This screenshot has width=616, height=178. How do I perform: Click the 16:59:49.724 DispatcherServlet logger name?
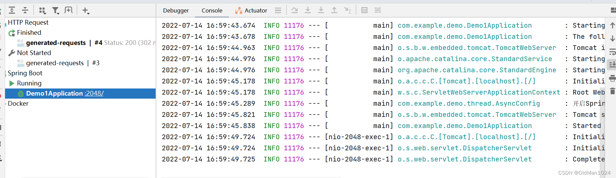(465, 148)
